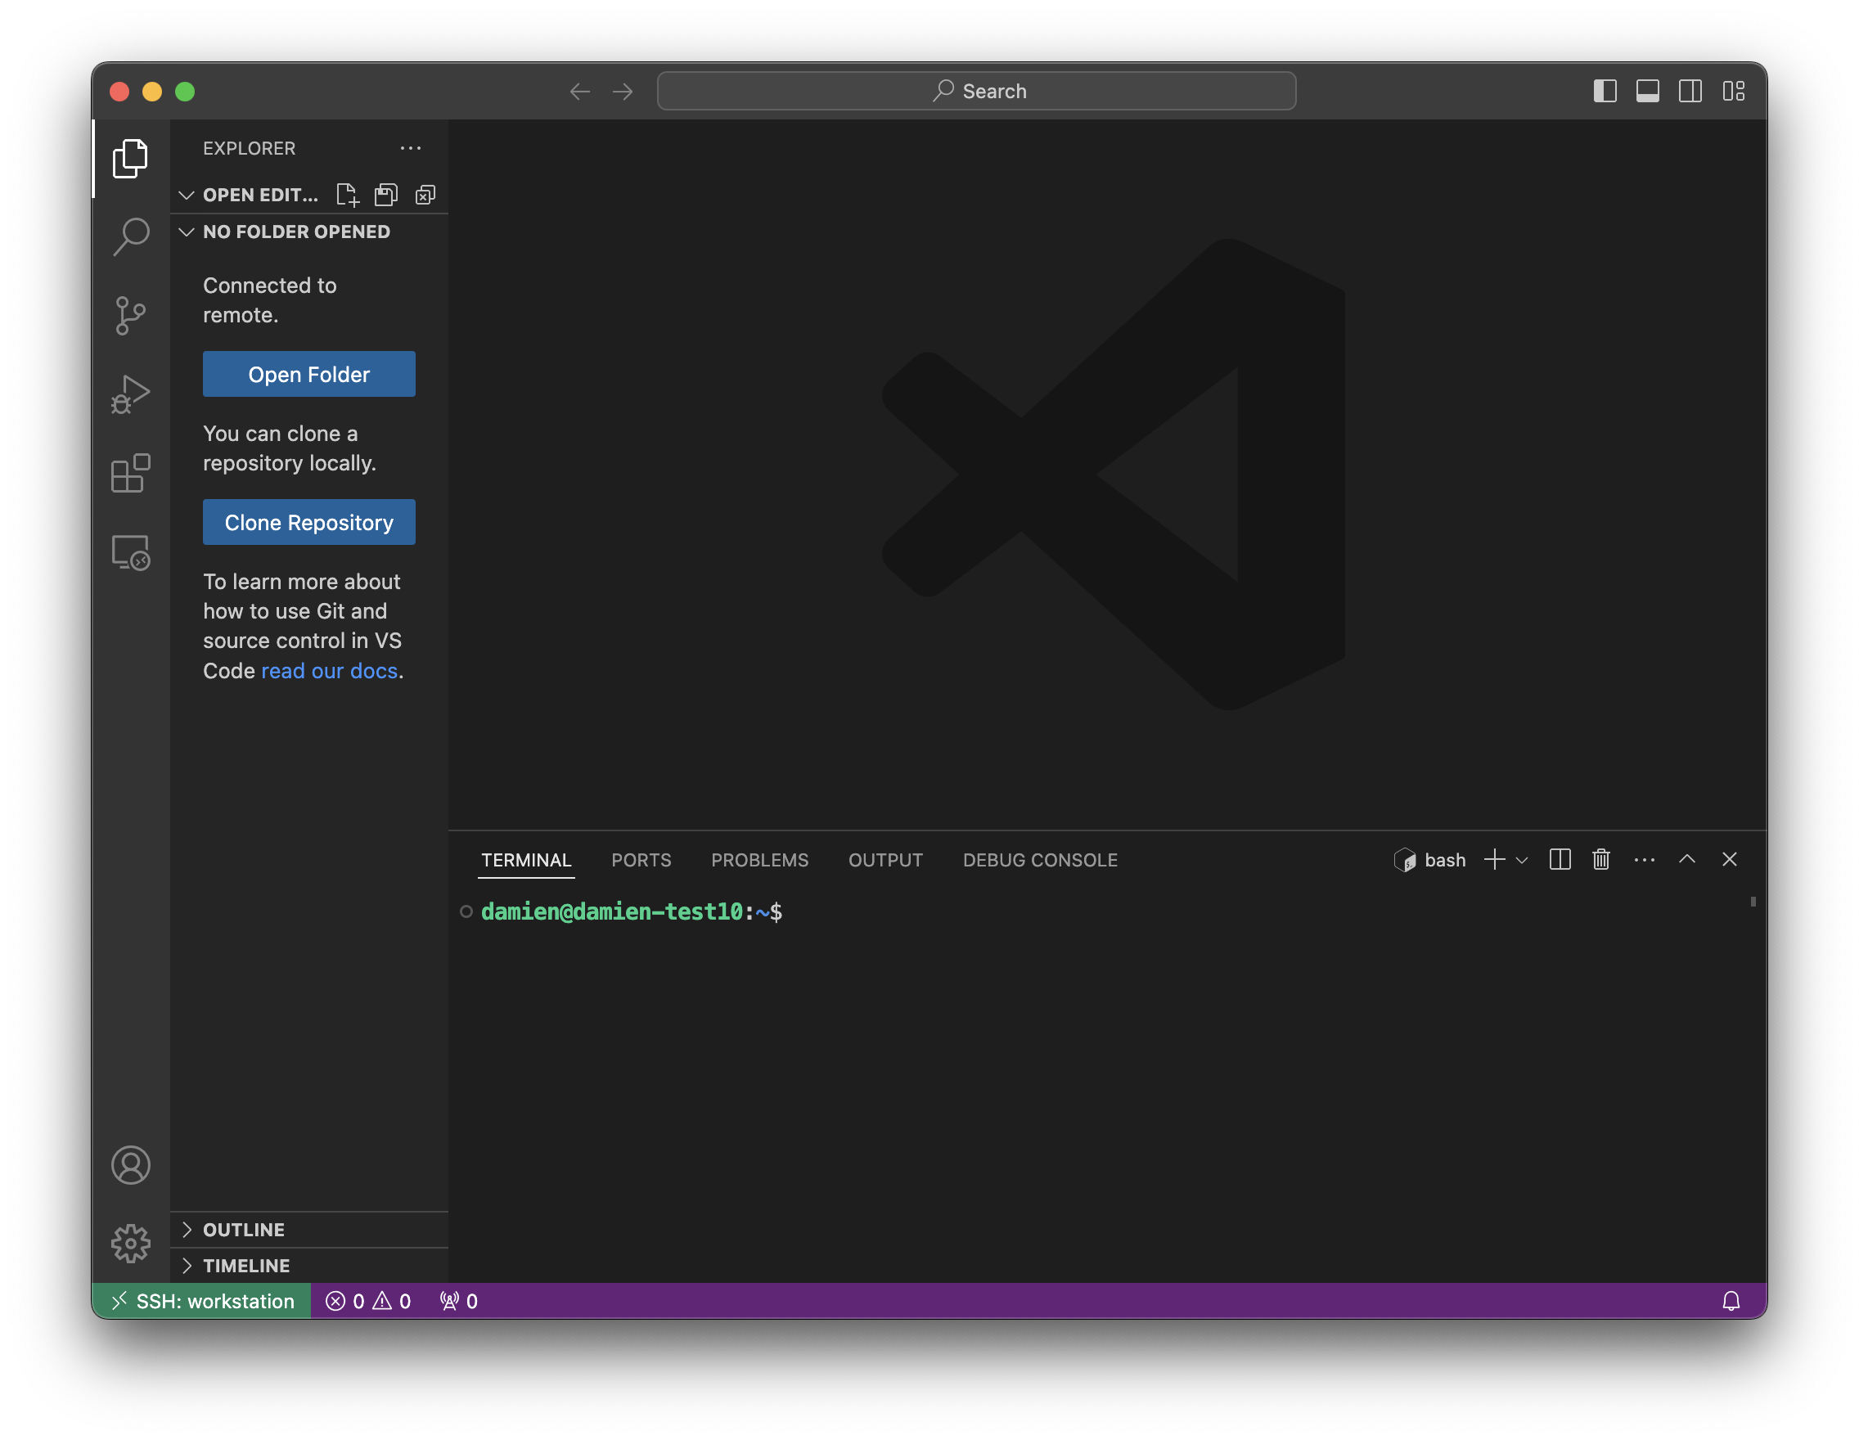Kill the terminal with trash icon

point(1600,860)
